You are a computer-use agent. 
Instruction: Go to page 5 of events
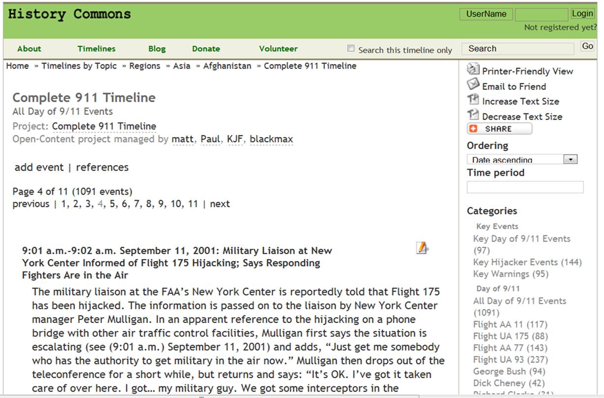click(112, 204)
